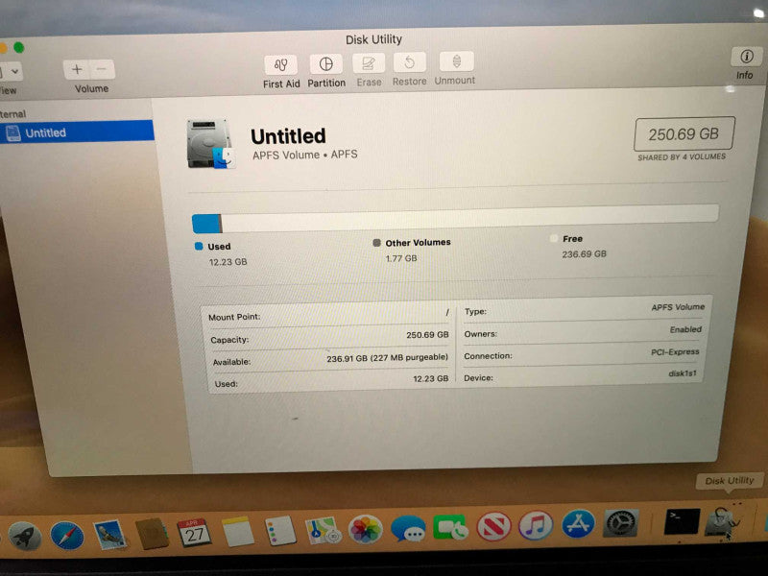Click the gray Other Volumes swatch
Screen dimensions: 768x576
click(x=376, y=243)
